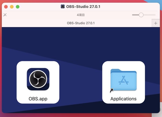Click the tools icon in the path bar
Viewport: 162px width, 117px height.
coord(5,15)
